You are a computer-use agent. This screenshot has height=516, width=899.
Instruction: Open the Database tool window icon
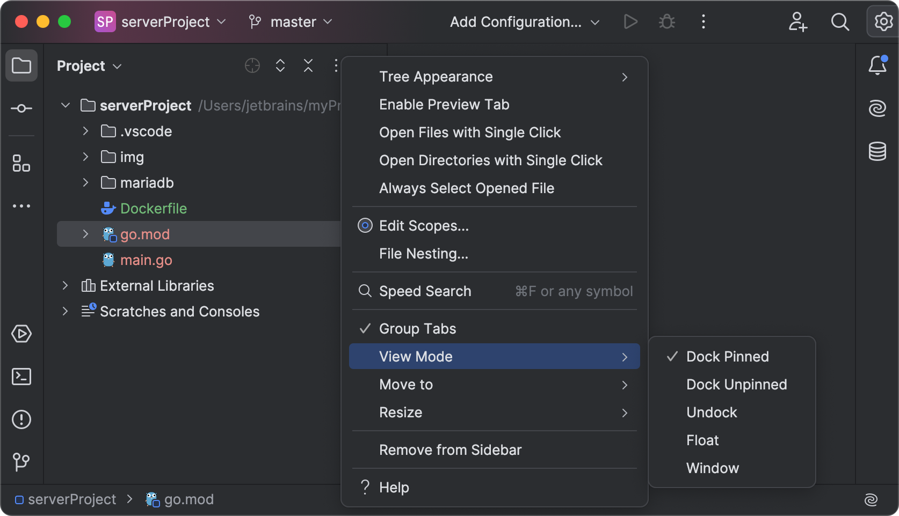point(877,151)
